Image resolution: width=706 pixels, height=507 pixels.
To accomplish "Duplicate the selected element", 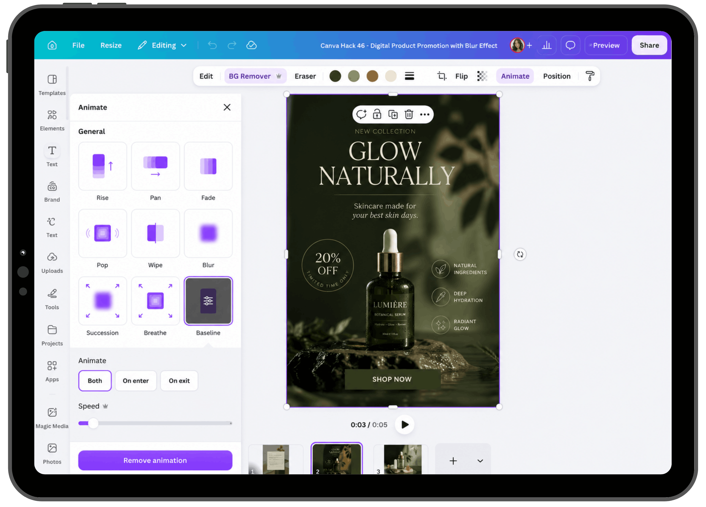I will tap(393, 114).
